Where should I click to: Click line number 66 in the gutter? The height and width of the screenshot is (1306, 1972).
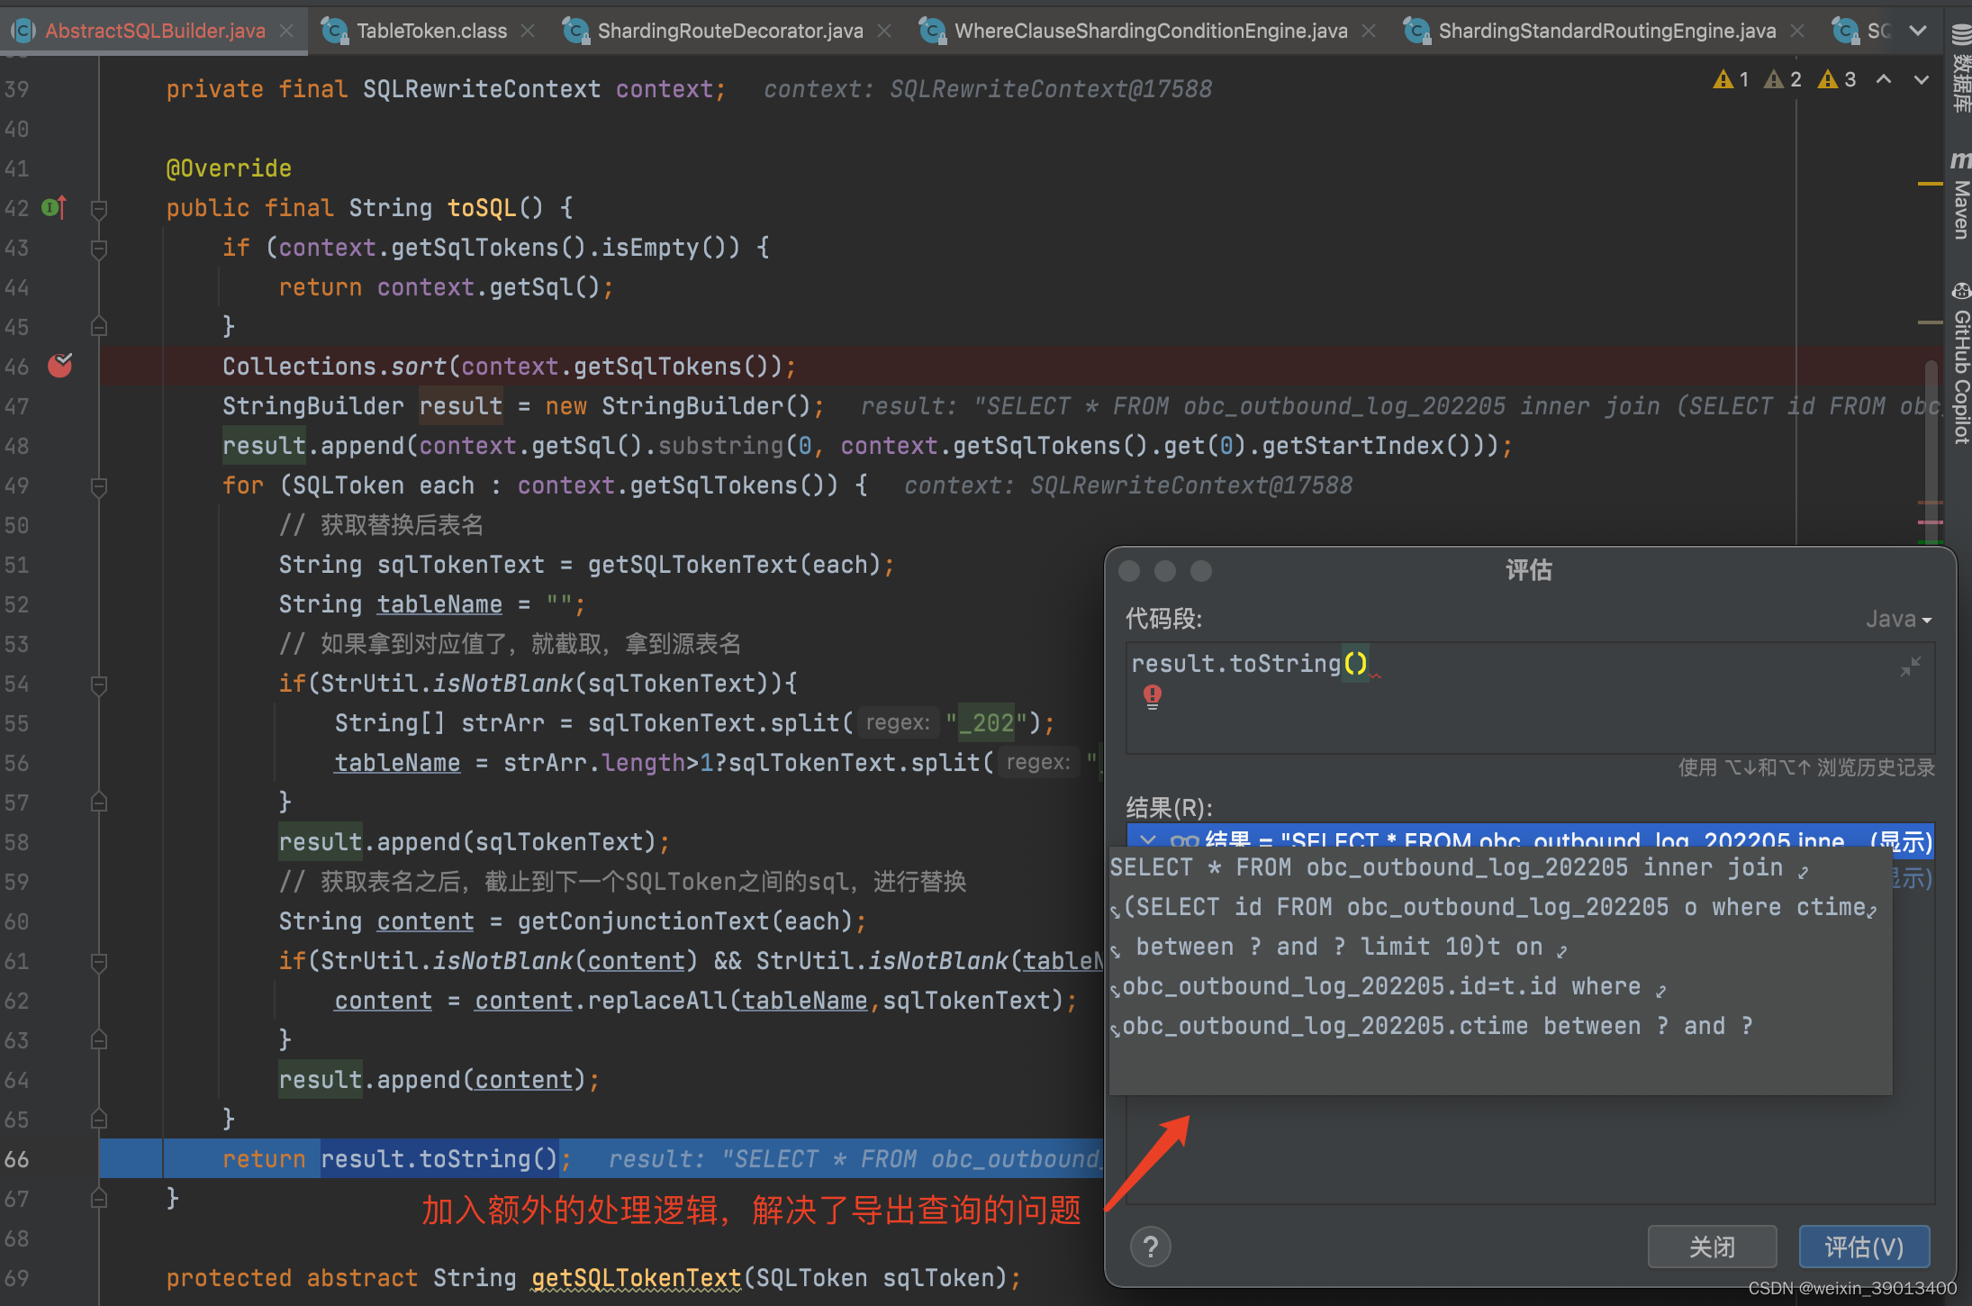coord(16,1159)
